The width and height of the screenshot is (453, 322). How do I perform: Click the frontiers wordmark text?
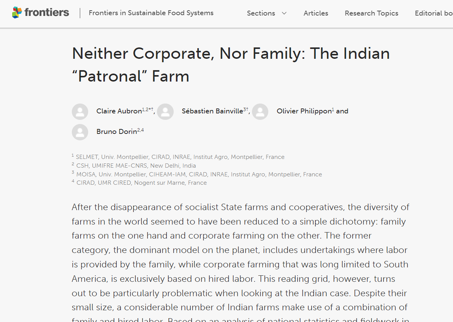tap(47, 13)
